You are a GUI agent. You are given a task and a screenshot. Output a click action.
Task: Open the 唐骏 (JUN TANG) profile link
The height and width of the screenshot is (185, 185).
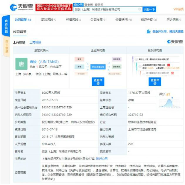[44, 62]
